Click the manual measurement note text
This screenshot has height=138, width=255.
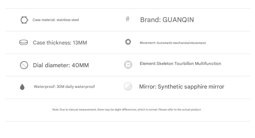(127, 110)
